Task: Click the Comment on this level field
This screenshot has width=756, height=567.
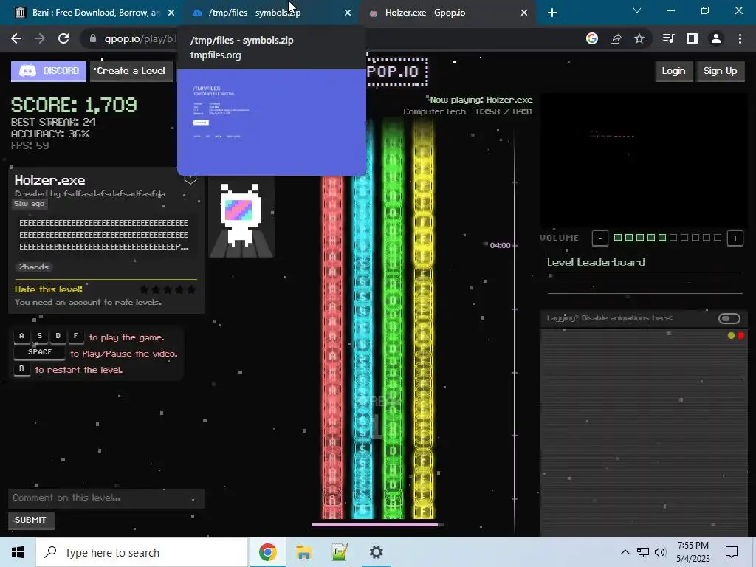Action: tap(106, 498)
